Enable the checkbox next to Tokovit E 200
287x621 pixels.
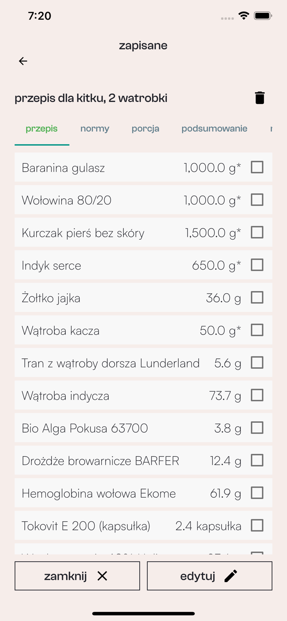click(257, 525)
